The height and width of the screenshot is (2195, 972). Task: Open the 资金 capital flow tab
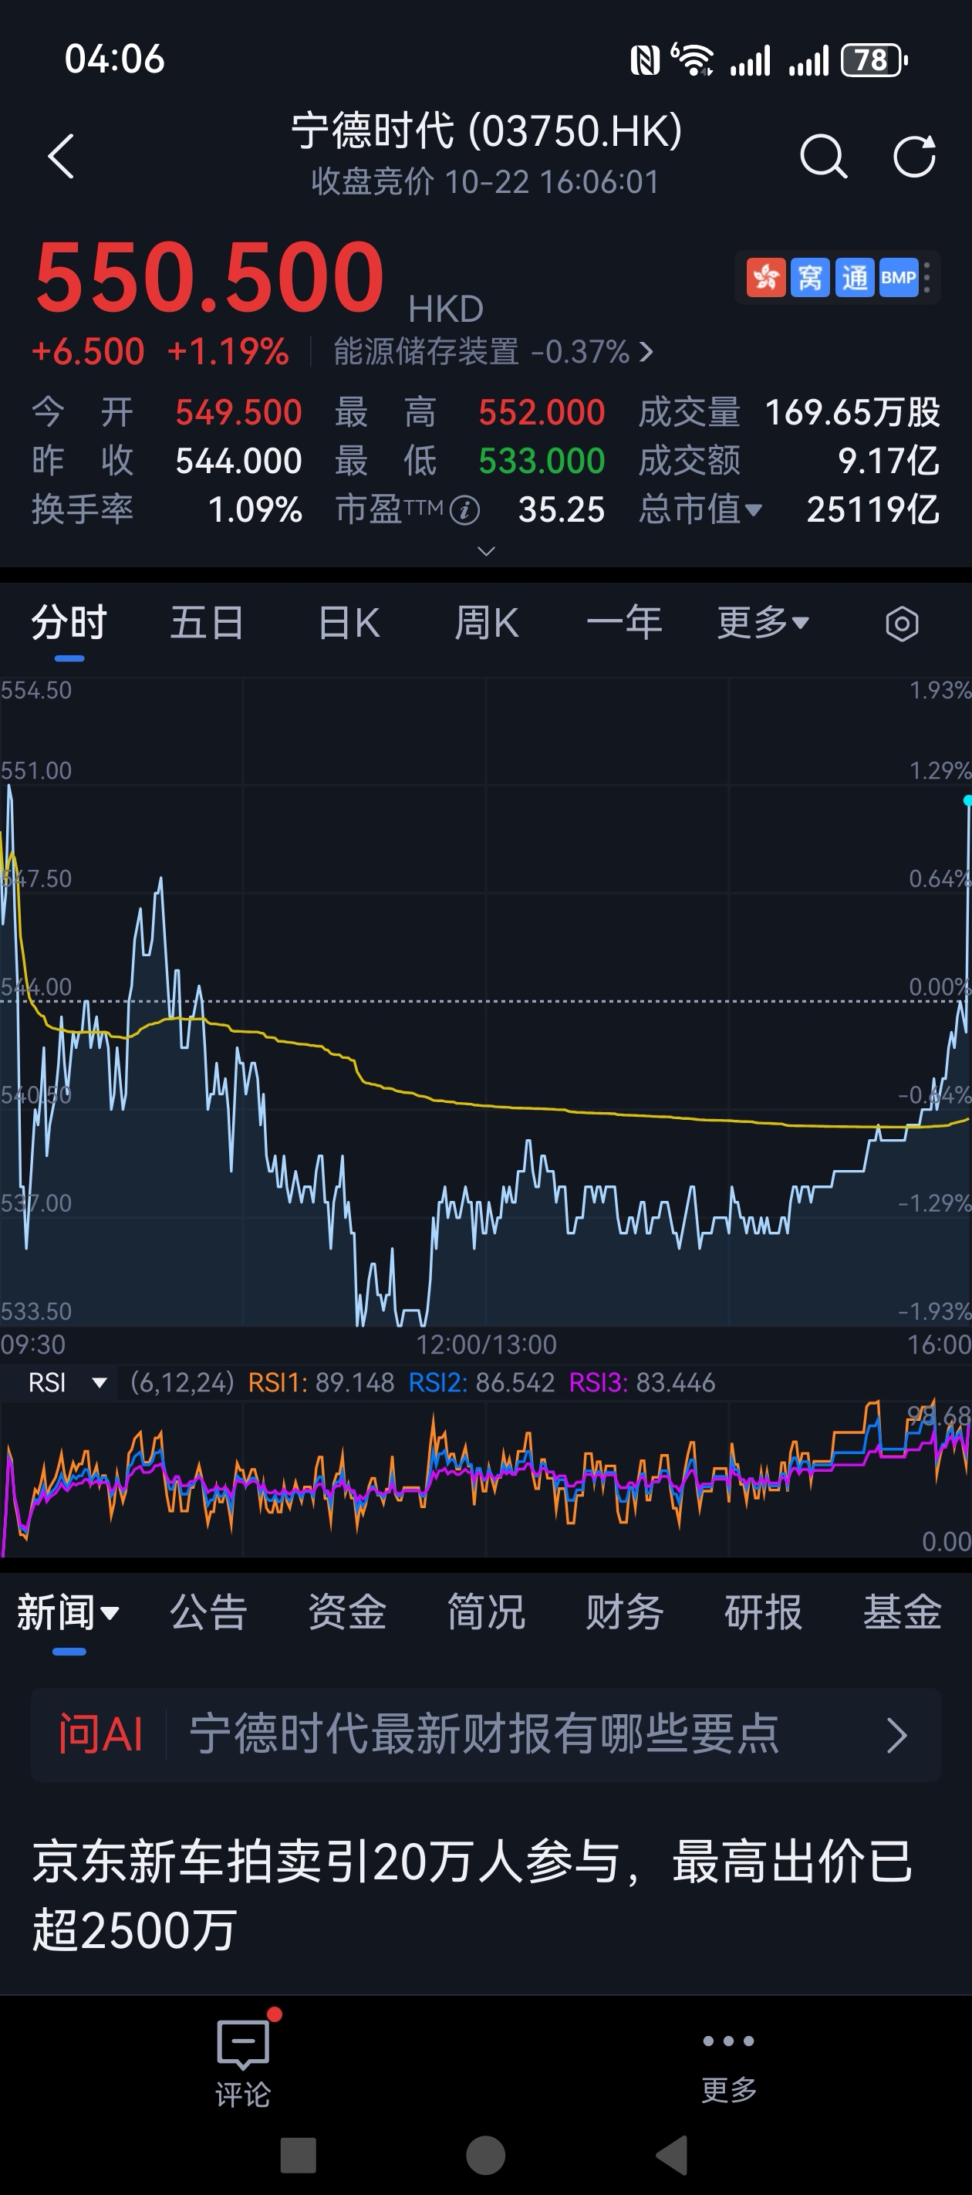point(348,1612)
